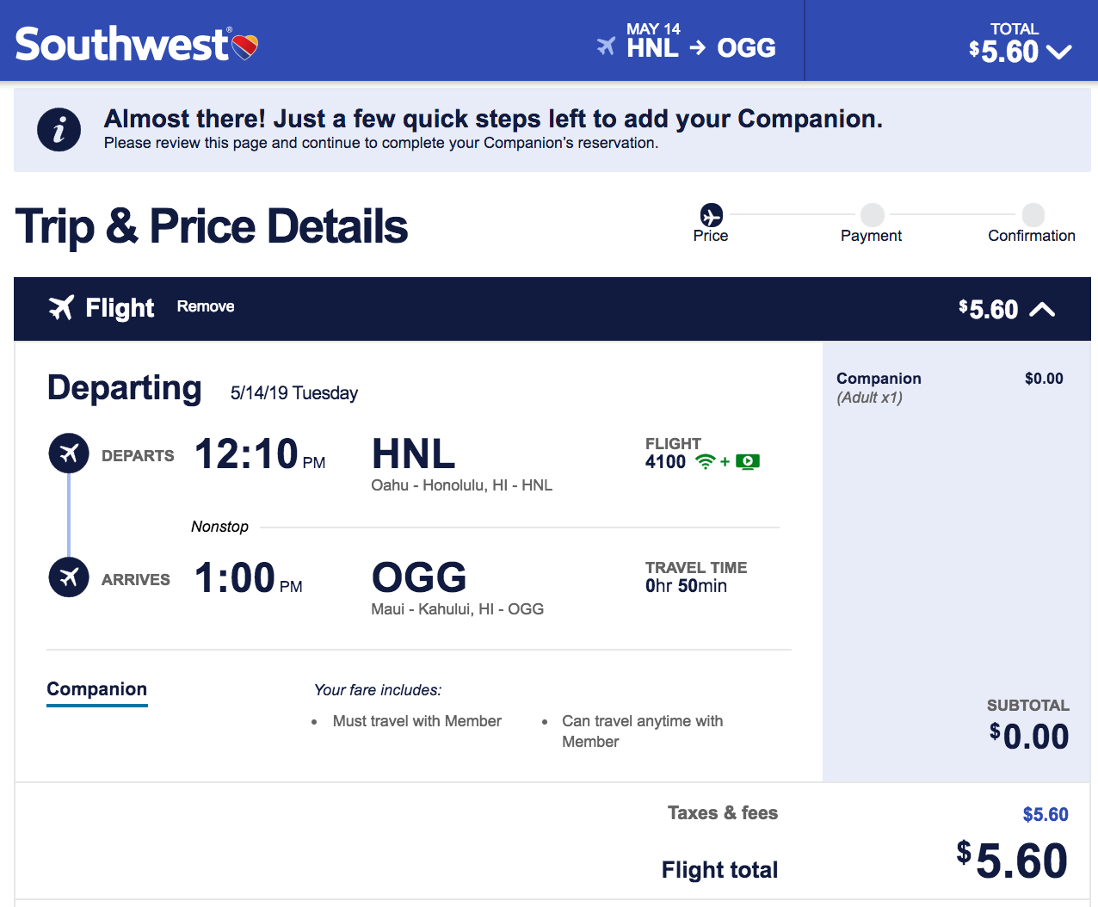1098x907 pixels.
Task: Open the Companion fare tab
Action: pyautogui.click(x=97, y=690)
